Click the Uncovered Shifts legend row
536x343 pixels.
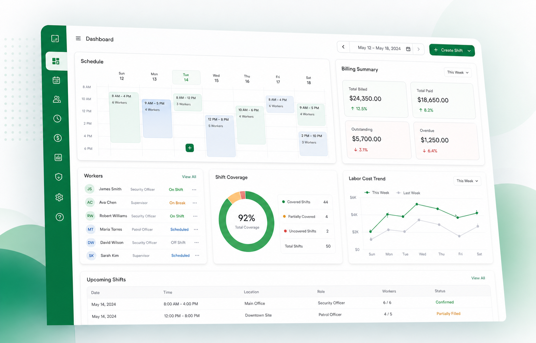pyautogui.click(x=306, y=231)
